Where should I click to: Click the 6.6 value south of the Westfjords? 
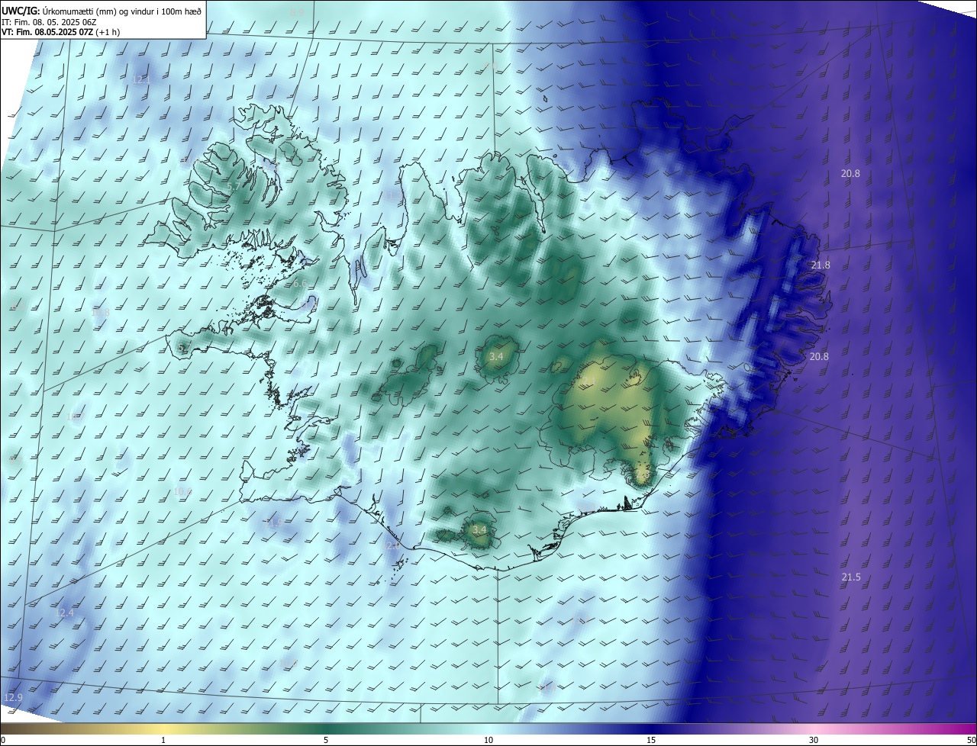[x=299, y=283]
